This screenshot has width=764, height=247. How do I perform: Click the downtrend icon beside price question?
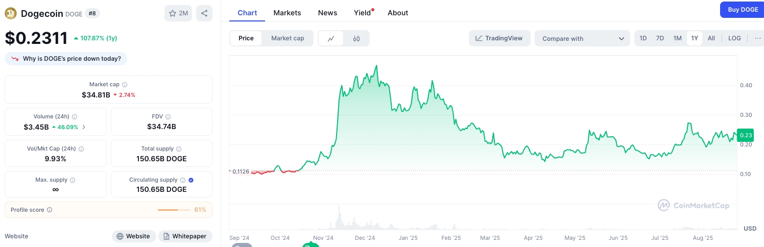[14, 59]
